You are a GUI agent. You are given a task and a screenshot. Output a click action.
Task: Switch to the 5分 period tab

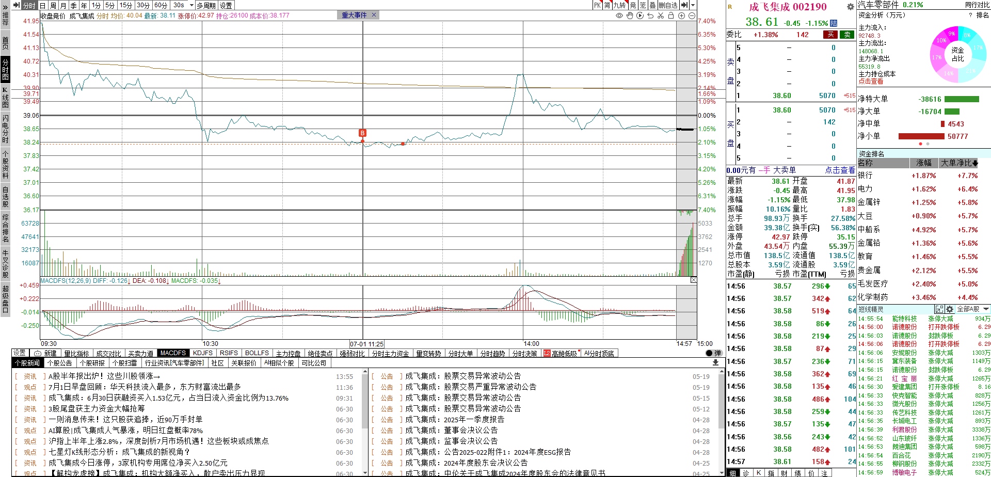110,5
